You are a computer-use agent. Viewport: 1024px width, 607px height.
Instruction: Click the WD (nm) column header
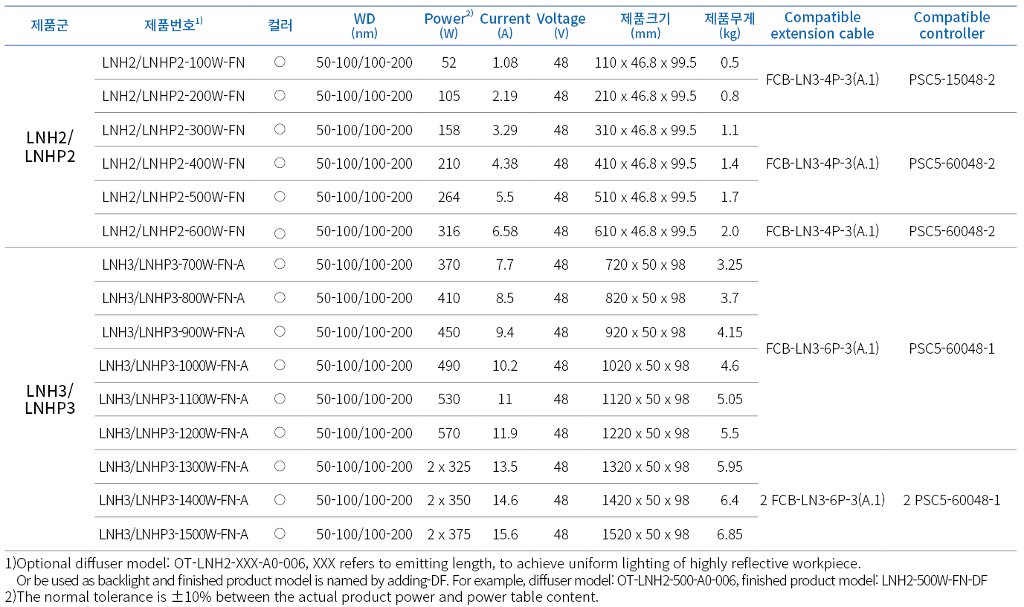point(364,25)
